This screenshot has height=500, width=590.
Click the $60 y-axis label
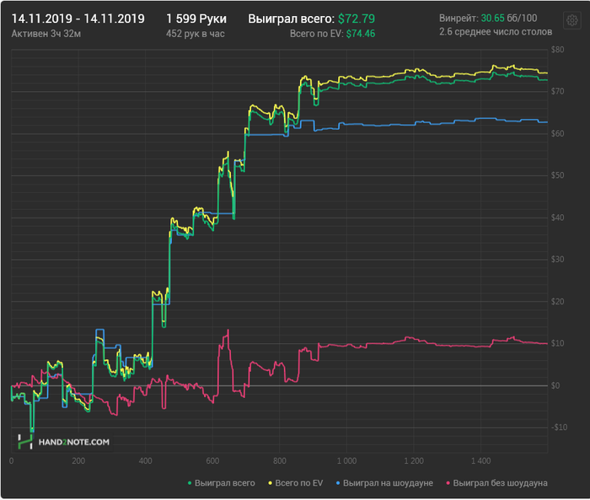pos(557,134)
